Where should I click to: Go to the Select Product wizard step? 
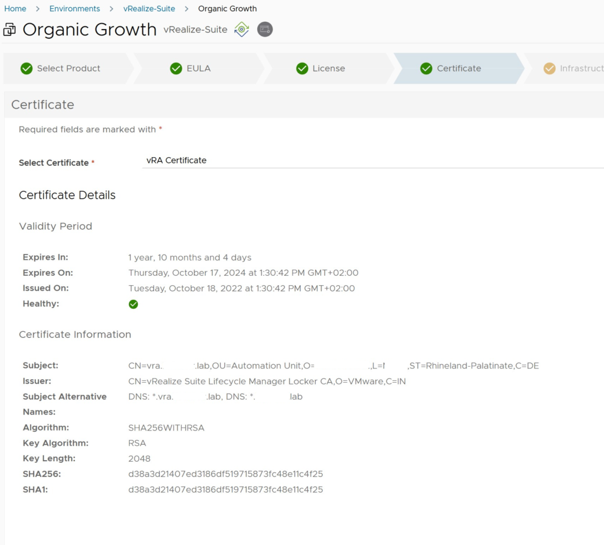tap(68, 68)
